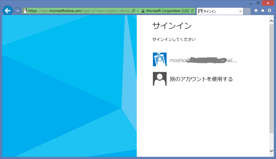Choose the moshio@ work account tile

point(195,59)
